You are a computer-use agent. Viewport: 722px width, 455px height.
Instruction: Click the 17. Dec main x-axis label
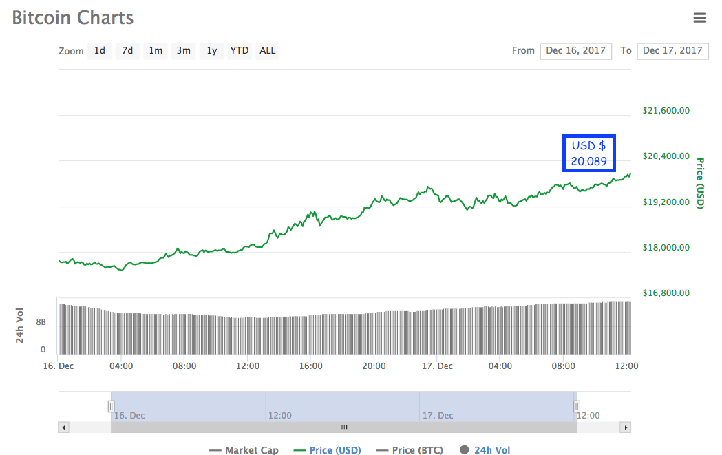click(438, 366)
